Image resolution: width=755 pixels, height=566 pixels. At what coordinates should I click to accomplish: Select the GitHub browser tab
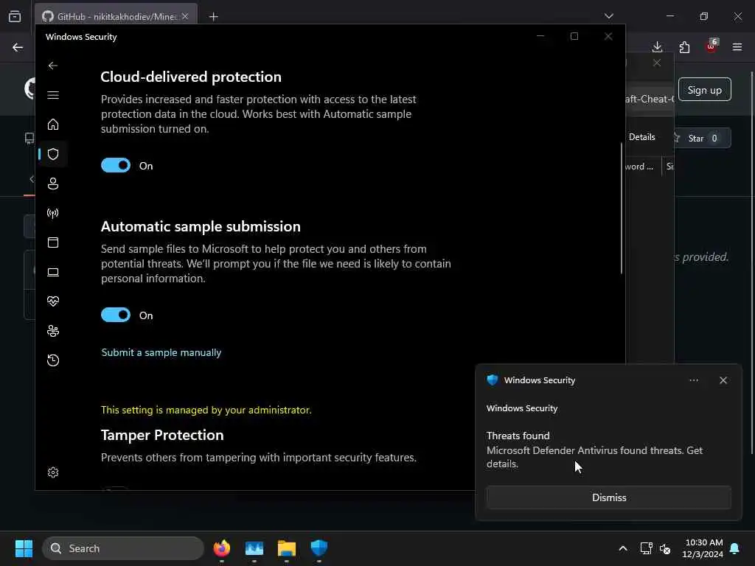(116, 16)
